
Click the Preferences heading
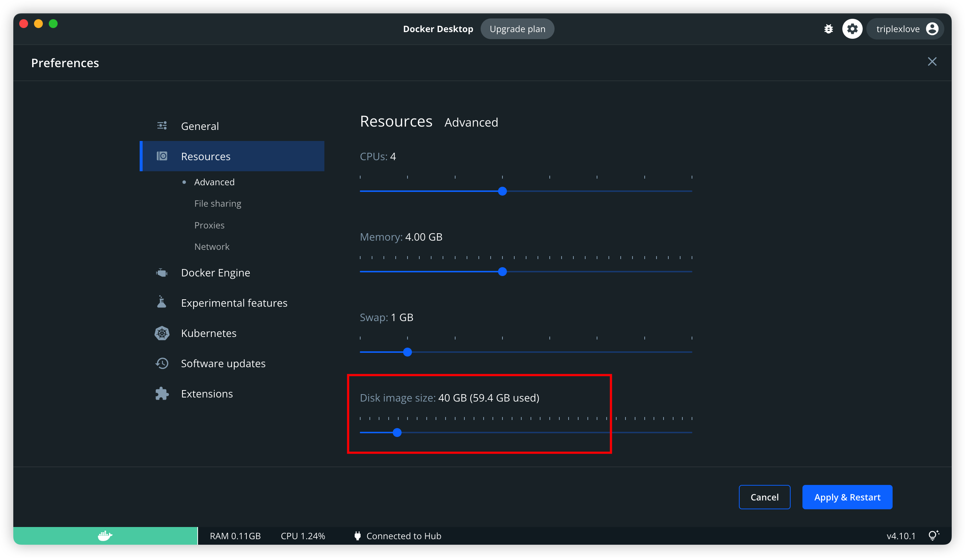point(65,63)
